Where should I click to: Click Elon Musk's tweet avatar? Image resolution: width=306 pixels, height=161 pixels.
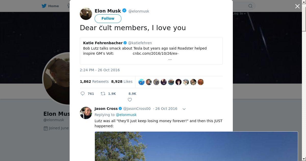pos(86,14)
